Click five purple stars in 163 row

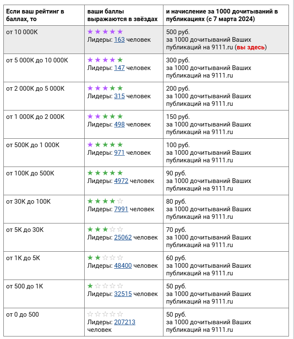(x=105, y=32)
